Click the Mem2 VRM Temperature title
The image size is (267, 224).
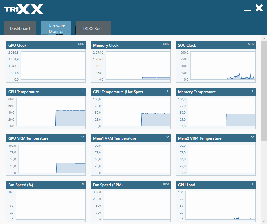click(200, 138)
